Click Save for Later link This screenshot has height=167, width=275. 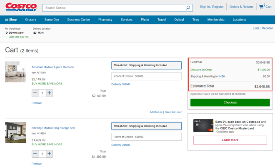click(x=173, y=112)
